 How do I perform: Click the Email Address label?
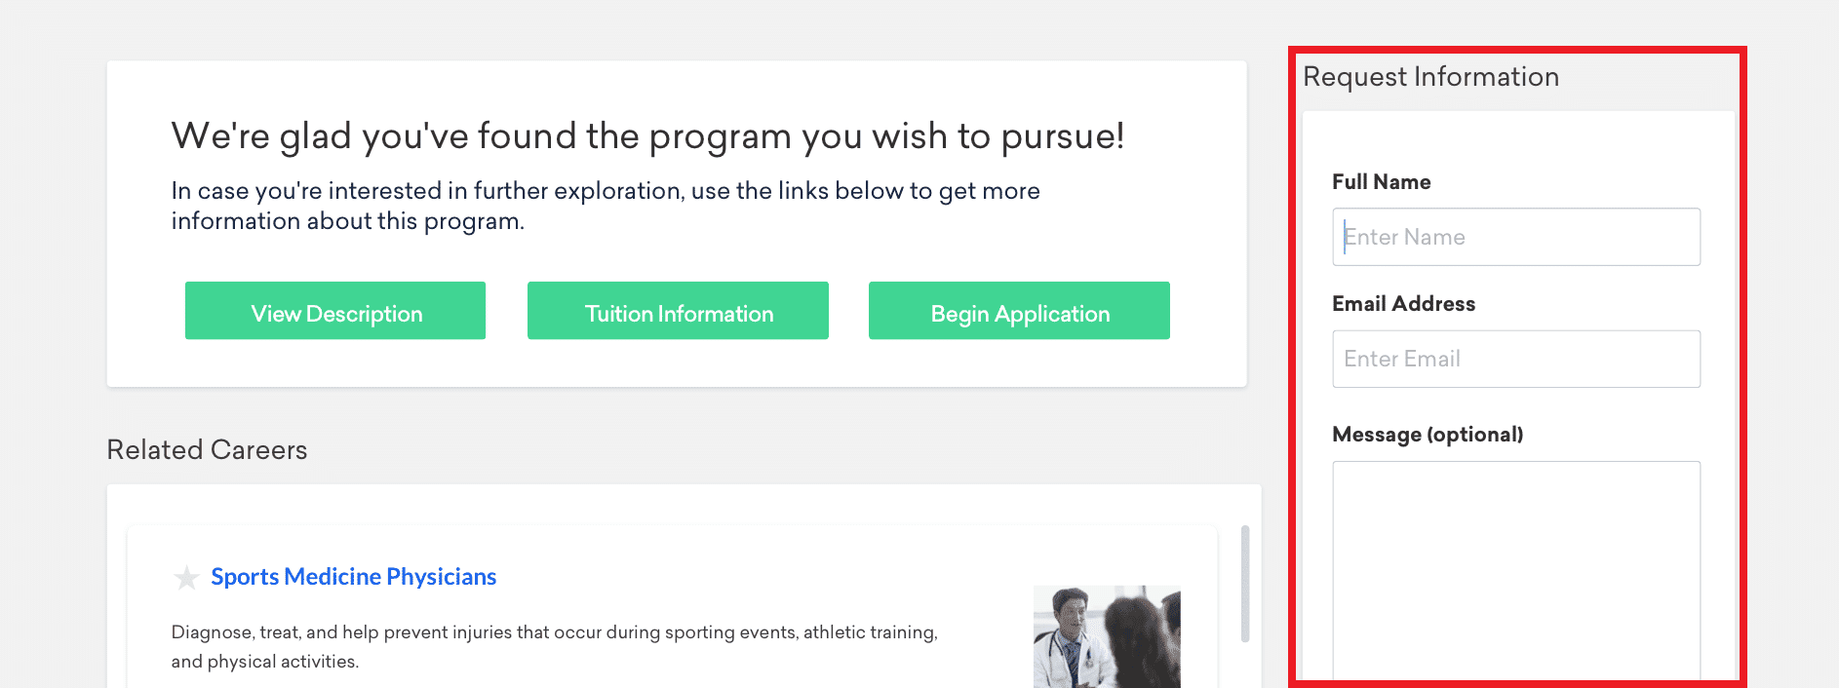pyautogui.click(x=1403, y=304)
